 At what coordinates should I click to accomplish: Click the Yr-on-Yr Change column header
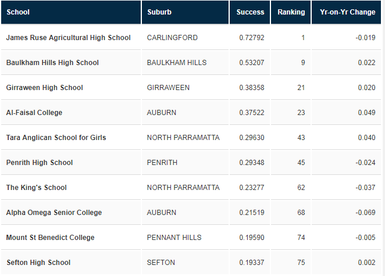click(x=346, y=12)
